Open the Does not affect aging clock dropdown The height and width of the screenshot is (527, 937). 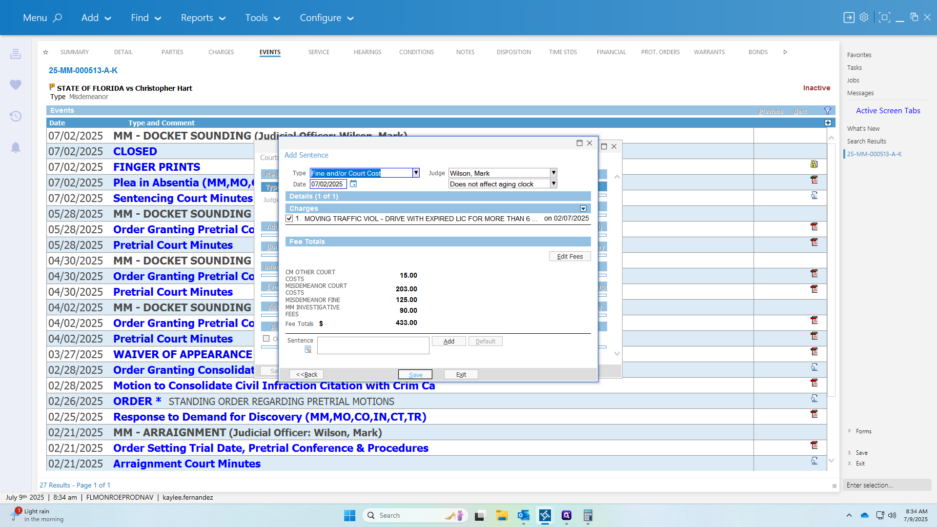pyautogui.click(x=553, y=183)
